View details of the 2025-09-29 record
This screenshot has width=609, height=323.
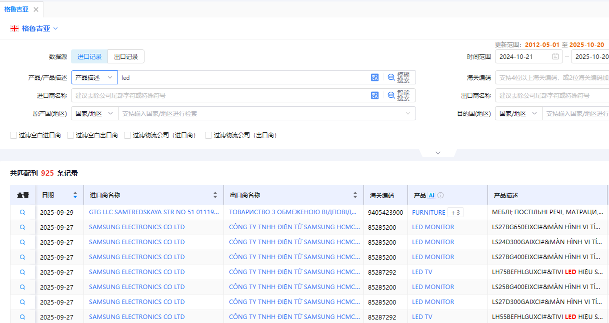click(x=22, y=212)
